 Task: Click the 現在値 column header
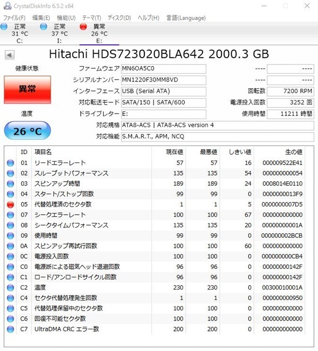(169, 152)
